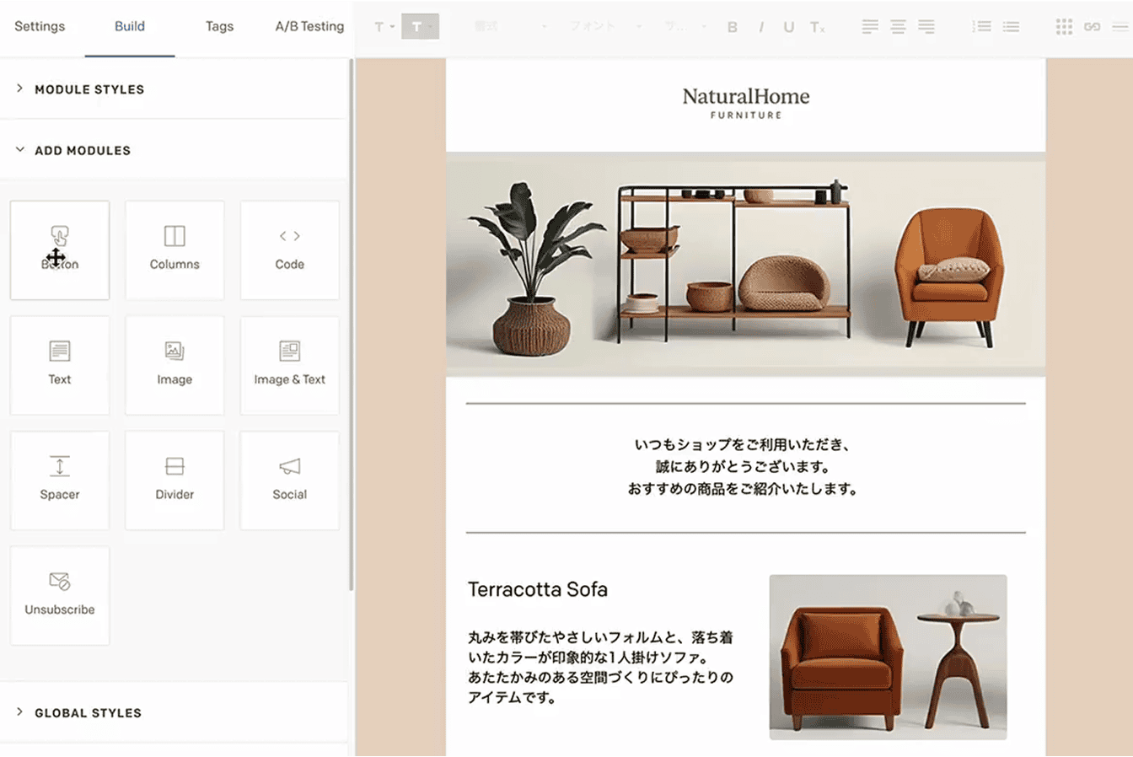1133x757 pixels.
Task: Toggle underline text formatting
Action: tap(788, 27)
